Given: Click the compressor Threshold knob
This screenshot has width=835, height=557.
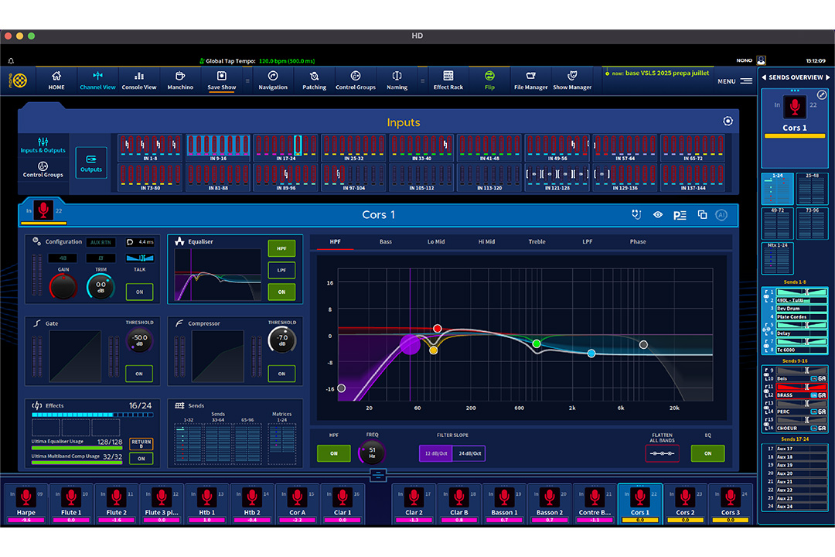Looking at the screenshot, I should pyautogui.click(x=281, y=339).
